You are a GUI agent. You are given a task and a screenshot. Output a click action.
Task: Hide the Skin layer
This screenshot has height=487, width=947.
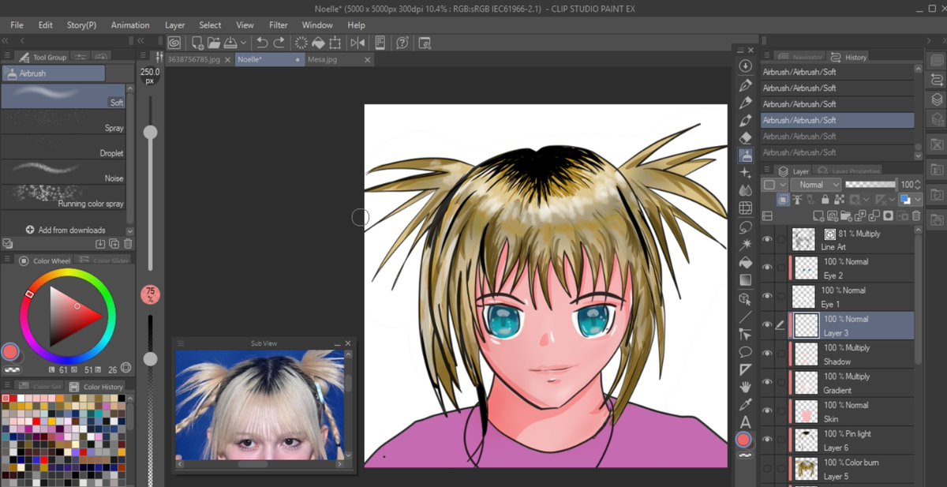pos(767,411)
